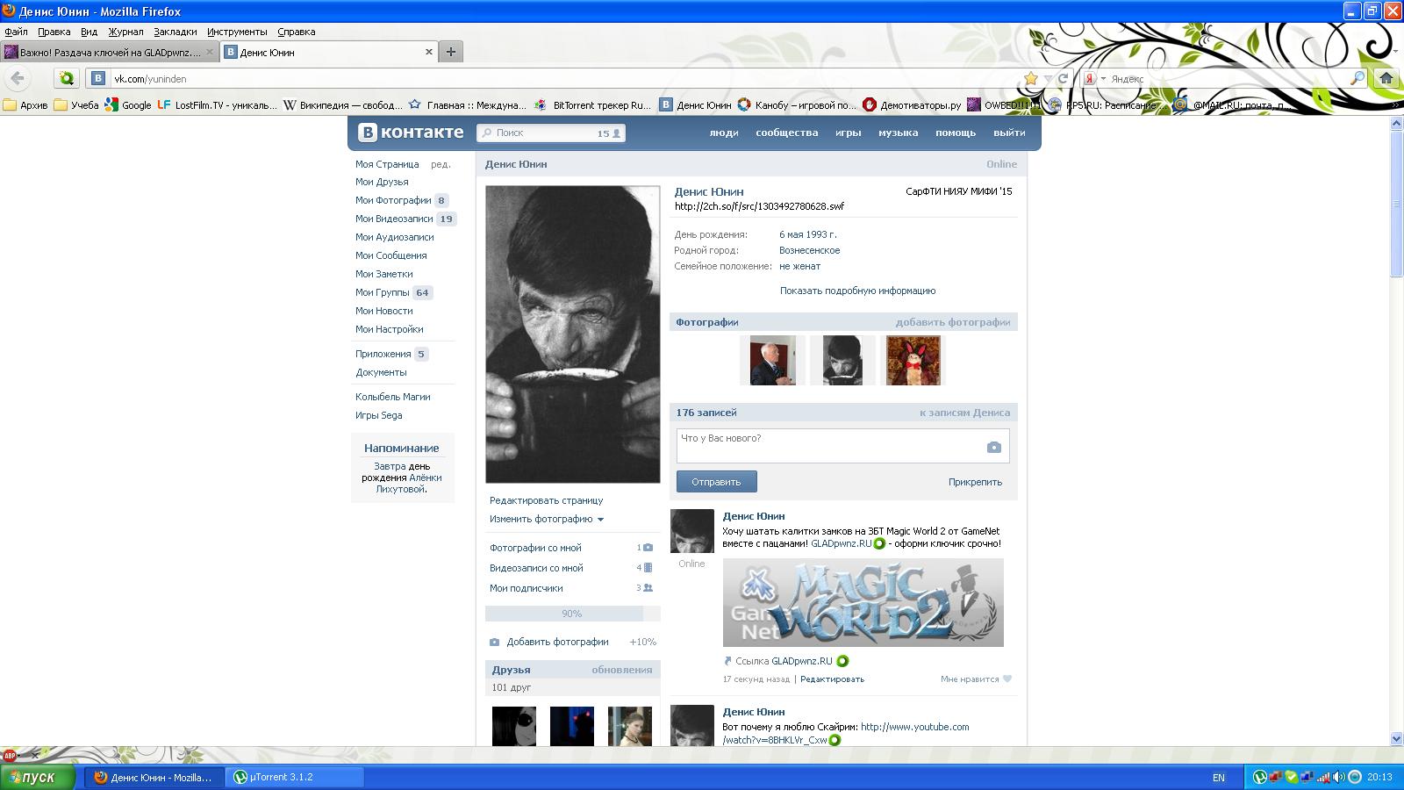This screenshot has height=790, width=1404.
Task: Open the new tab plus button
Action: pos(450,52)
